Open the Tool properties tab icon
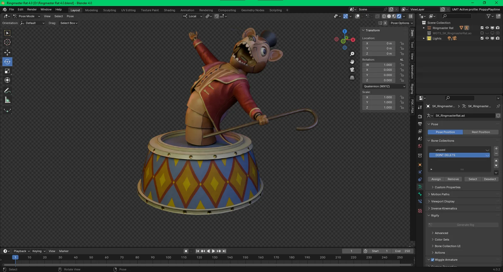503x272 pixels. click(420, 107)
